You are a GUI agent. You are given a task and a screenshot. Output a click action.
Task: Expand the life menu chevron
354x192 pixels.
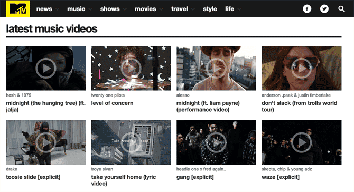(239, 9)
